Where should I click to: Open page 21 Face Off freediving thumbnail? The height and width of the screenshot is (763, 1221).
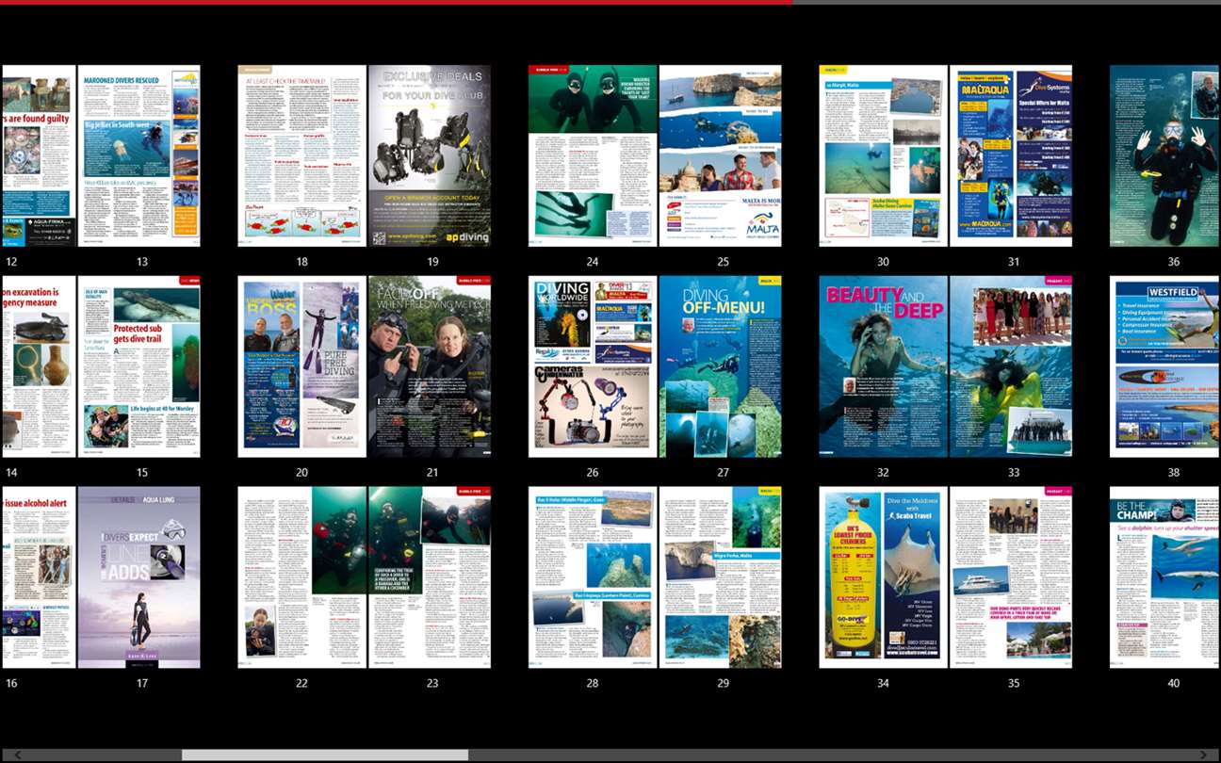coord(430,366)
